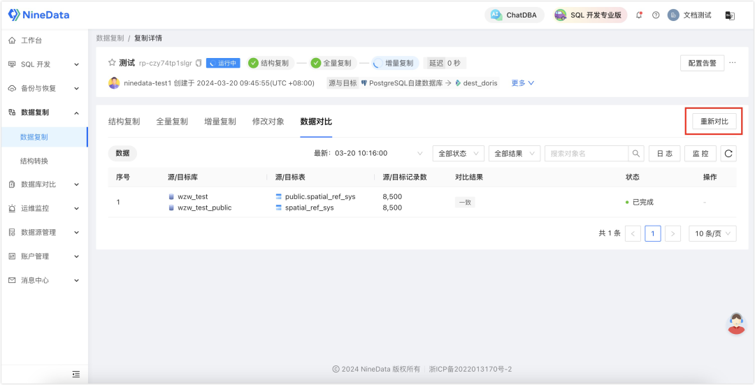Open the 监控 monitoring button
The image size is (755, 385).
pos(700,154)
